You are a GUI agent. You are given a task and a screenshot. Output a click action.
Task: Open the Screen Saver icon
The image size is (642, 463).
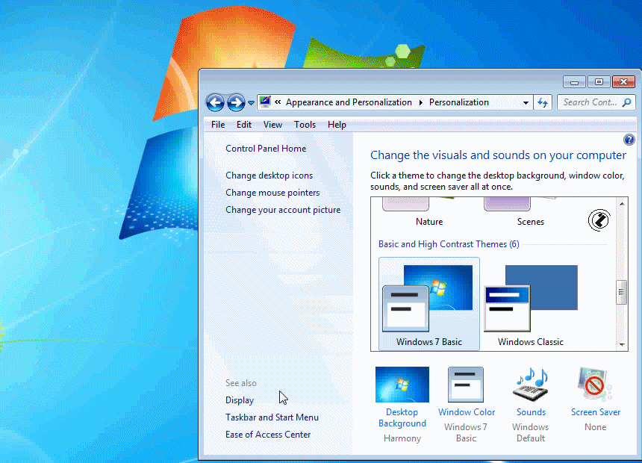pos(595,385)
